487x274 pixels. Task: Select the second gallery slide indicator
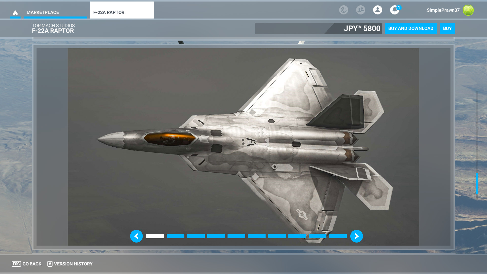click(176, 236)
